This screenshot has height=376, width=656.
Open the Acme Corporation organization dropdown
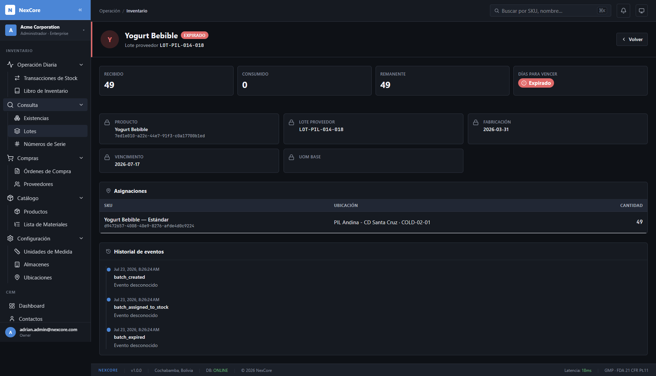point(45,30)
